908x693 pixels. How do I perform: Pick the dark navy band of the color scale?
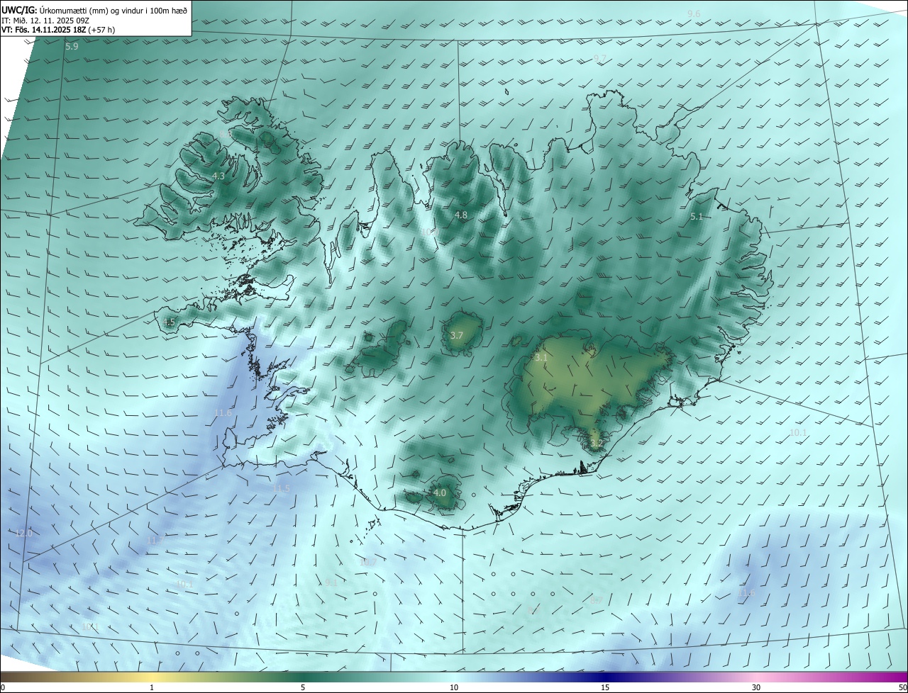605,677
